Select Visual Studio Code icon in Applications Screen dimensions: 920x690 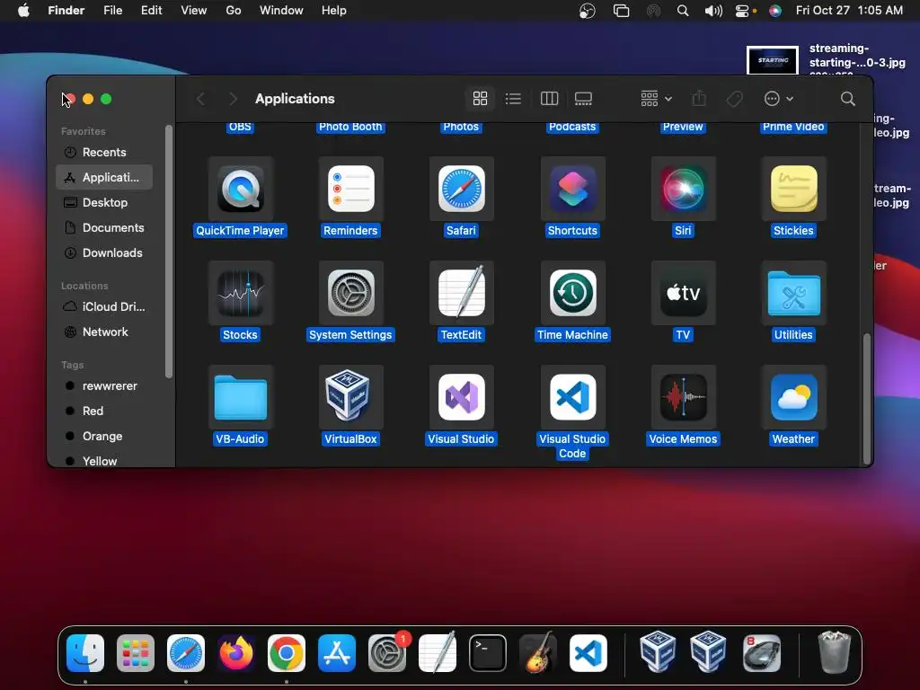572,397
